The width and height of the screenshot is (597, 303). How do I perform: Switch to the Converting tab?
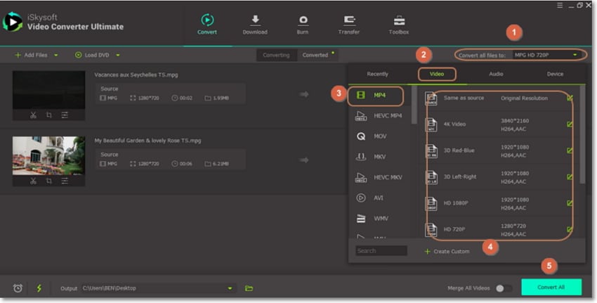tap(276, 56)
